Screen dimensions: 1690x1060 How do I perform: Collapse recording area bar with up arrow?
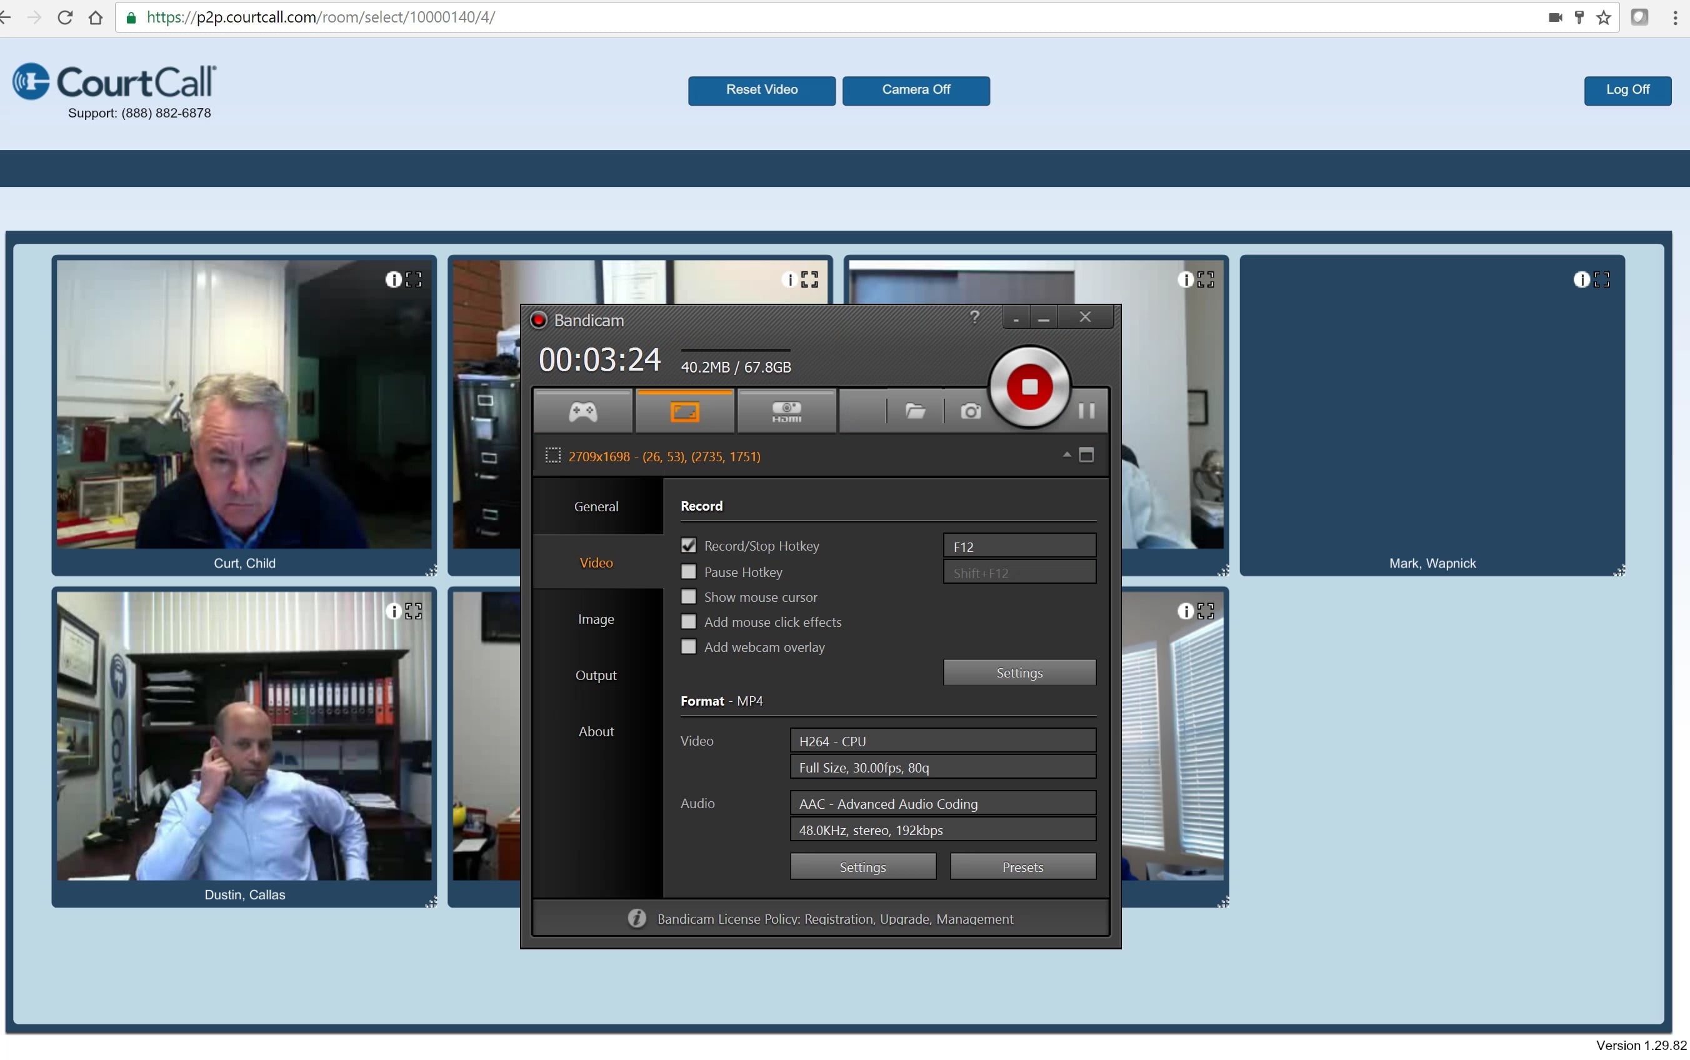pos(1066,454)
